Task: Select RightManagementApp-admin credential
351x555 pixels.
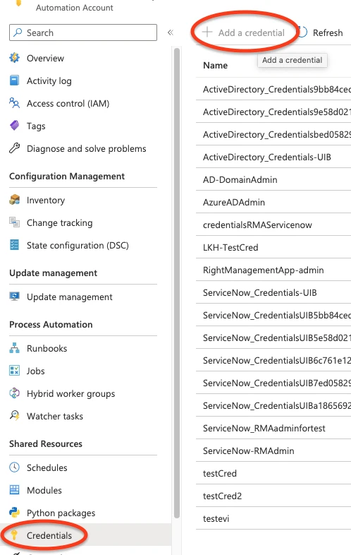Action: point(273,270)
